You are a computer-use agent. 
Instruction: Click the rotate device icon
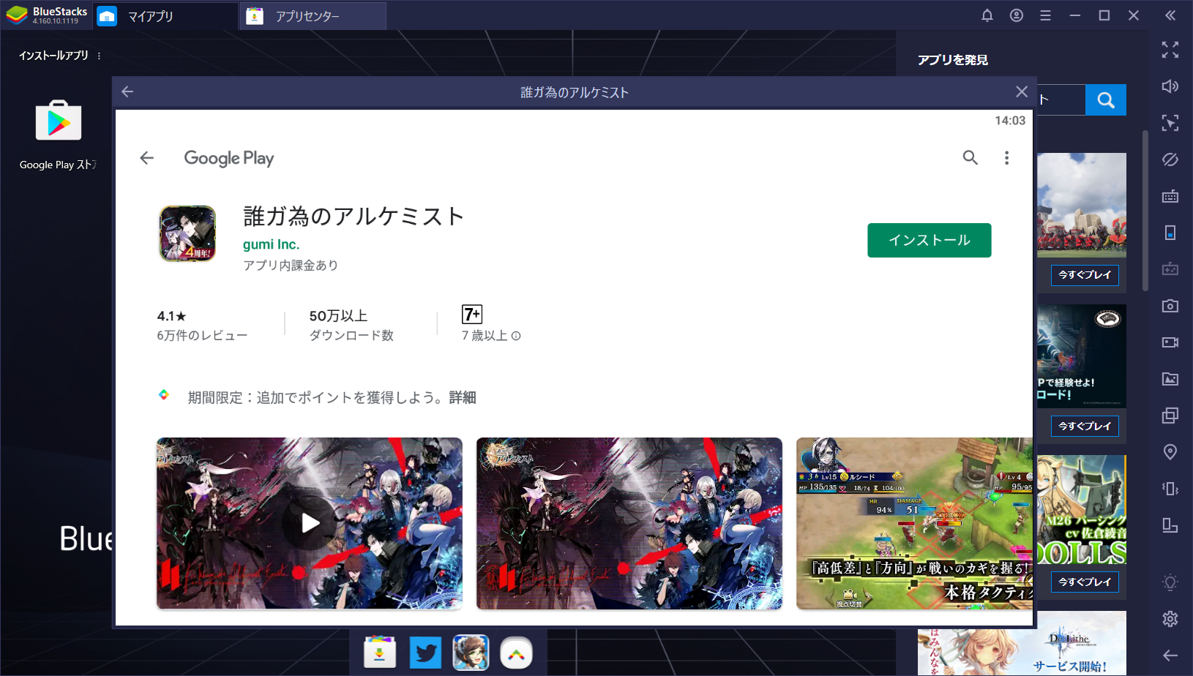pyautogui.click(x=1170, y=233)
